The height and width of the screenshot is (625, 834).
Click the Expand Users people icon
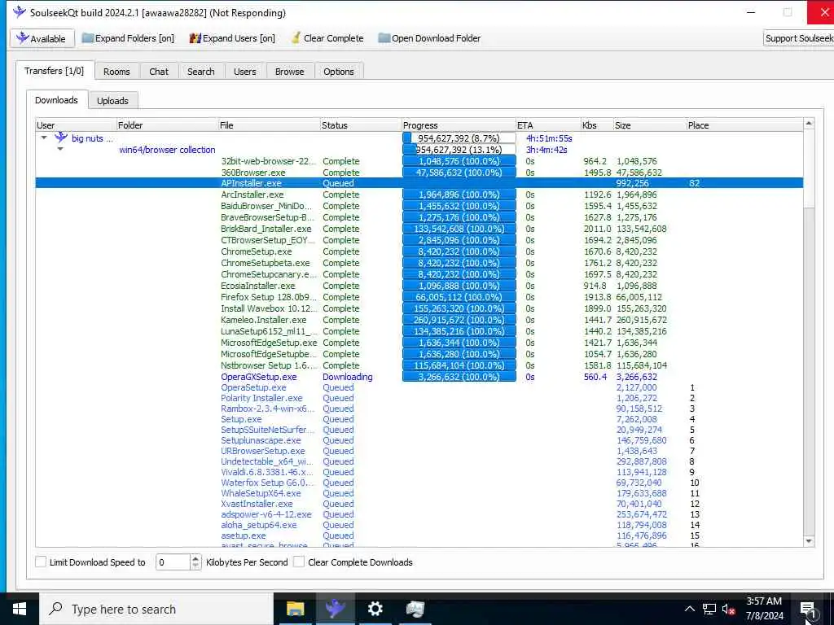tap(195, 38)
